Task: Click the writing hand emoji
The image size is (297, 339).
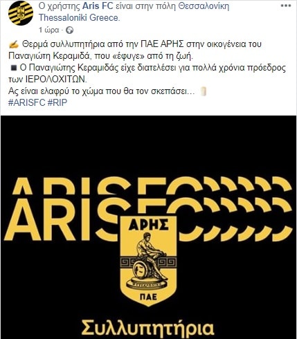Action: (14, 44)
